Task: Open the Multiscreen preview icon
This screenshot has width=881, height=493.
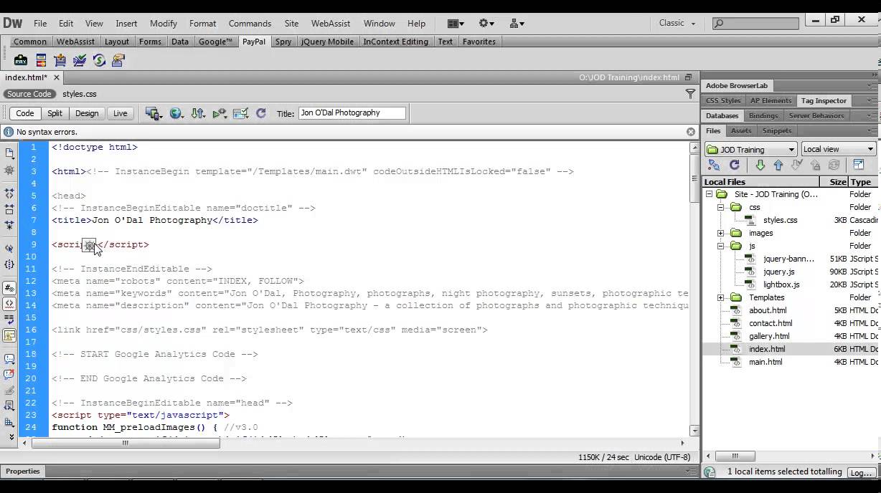Action: tap(154, 113)
